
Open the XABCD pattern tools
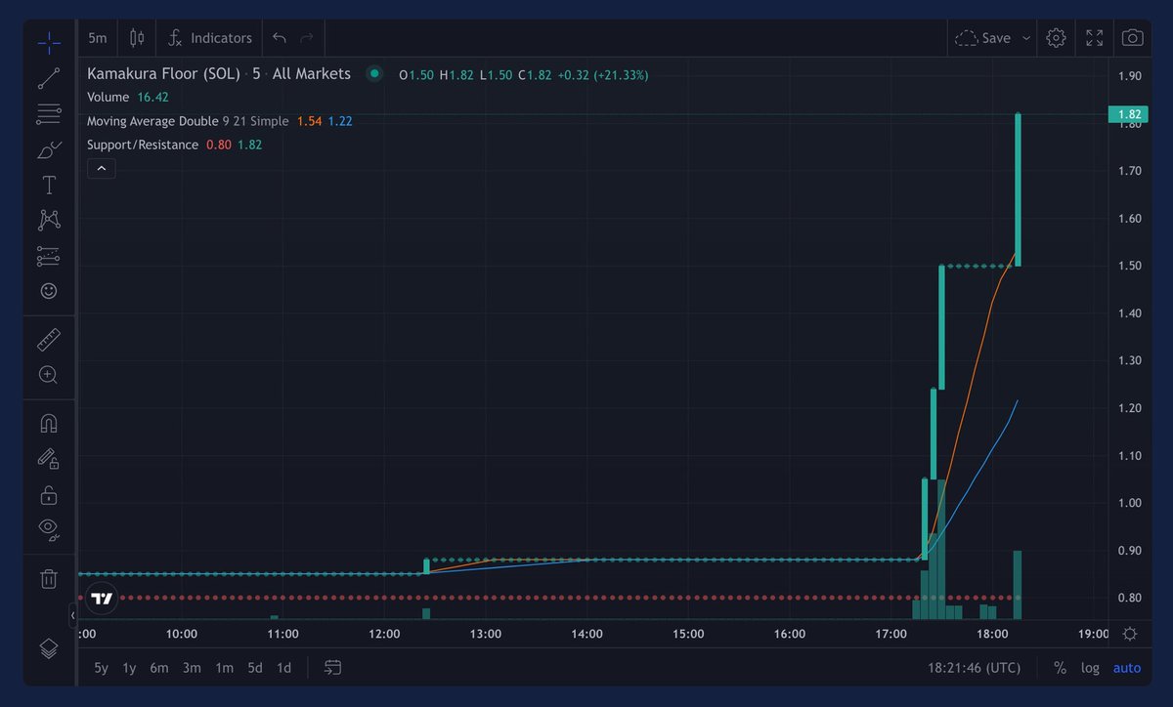49,220
